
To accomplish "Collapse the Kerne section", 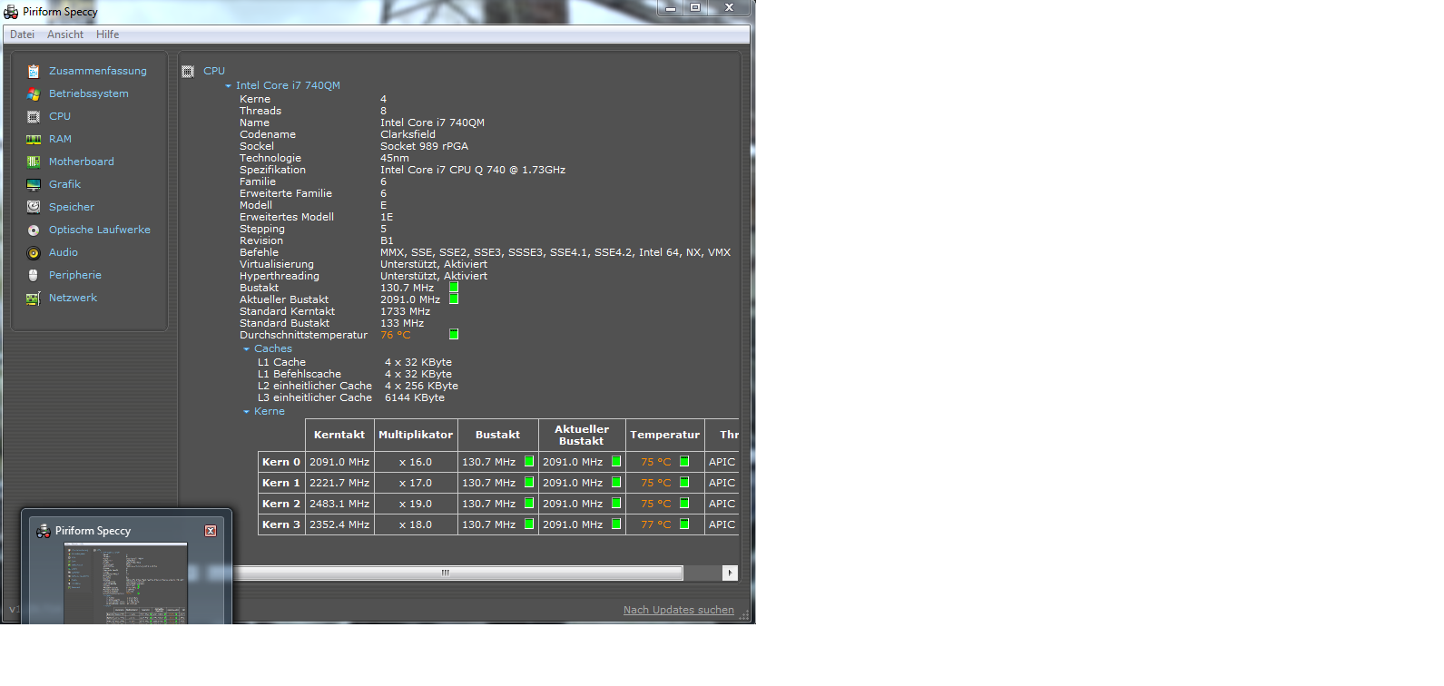I will 246,412.
